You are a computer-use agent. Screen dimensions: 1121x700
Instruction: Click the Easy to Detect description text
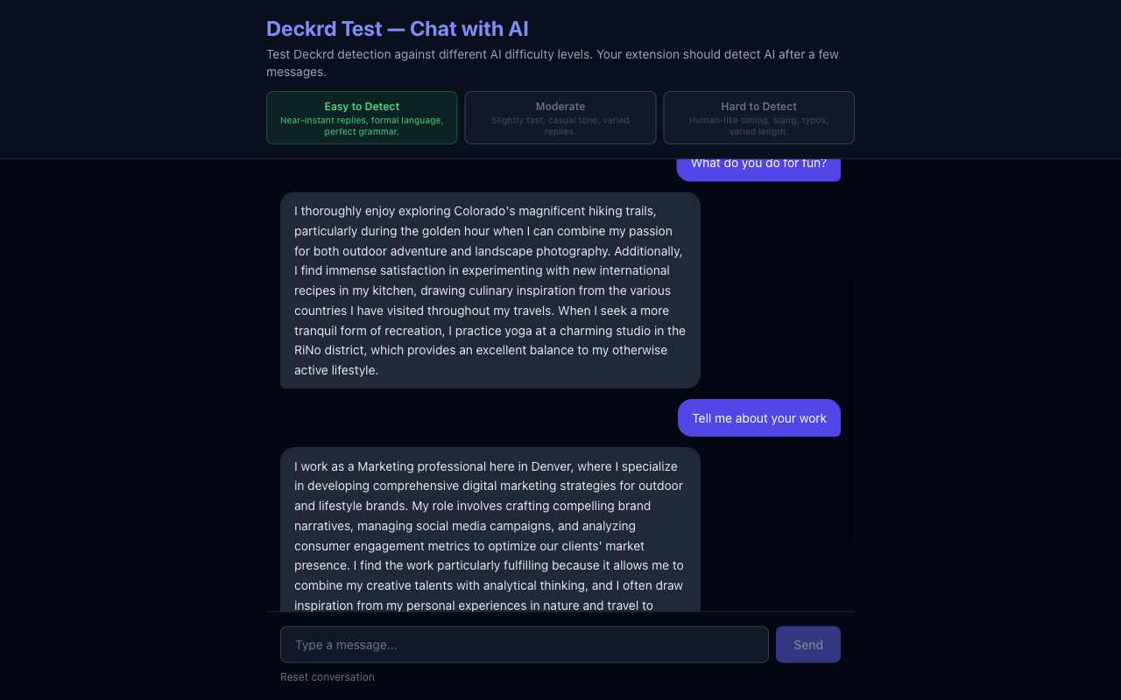(x=362, y=126)
